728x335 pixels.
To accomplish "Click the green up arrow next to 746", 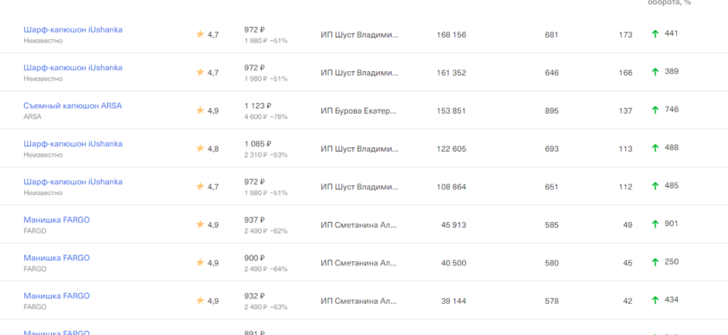I will point(655,111).
